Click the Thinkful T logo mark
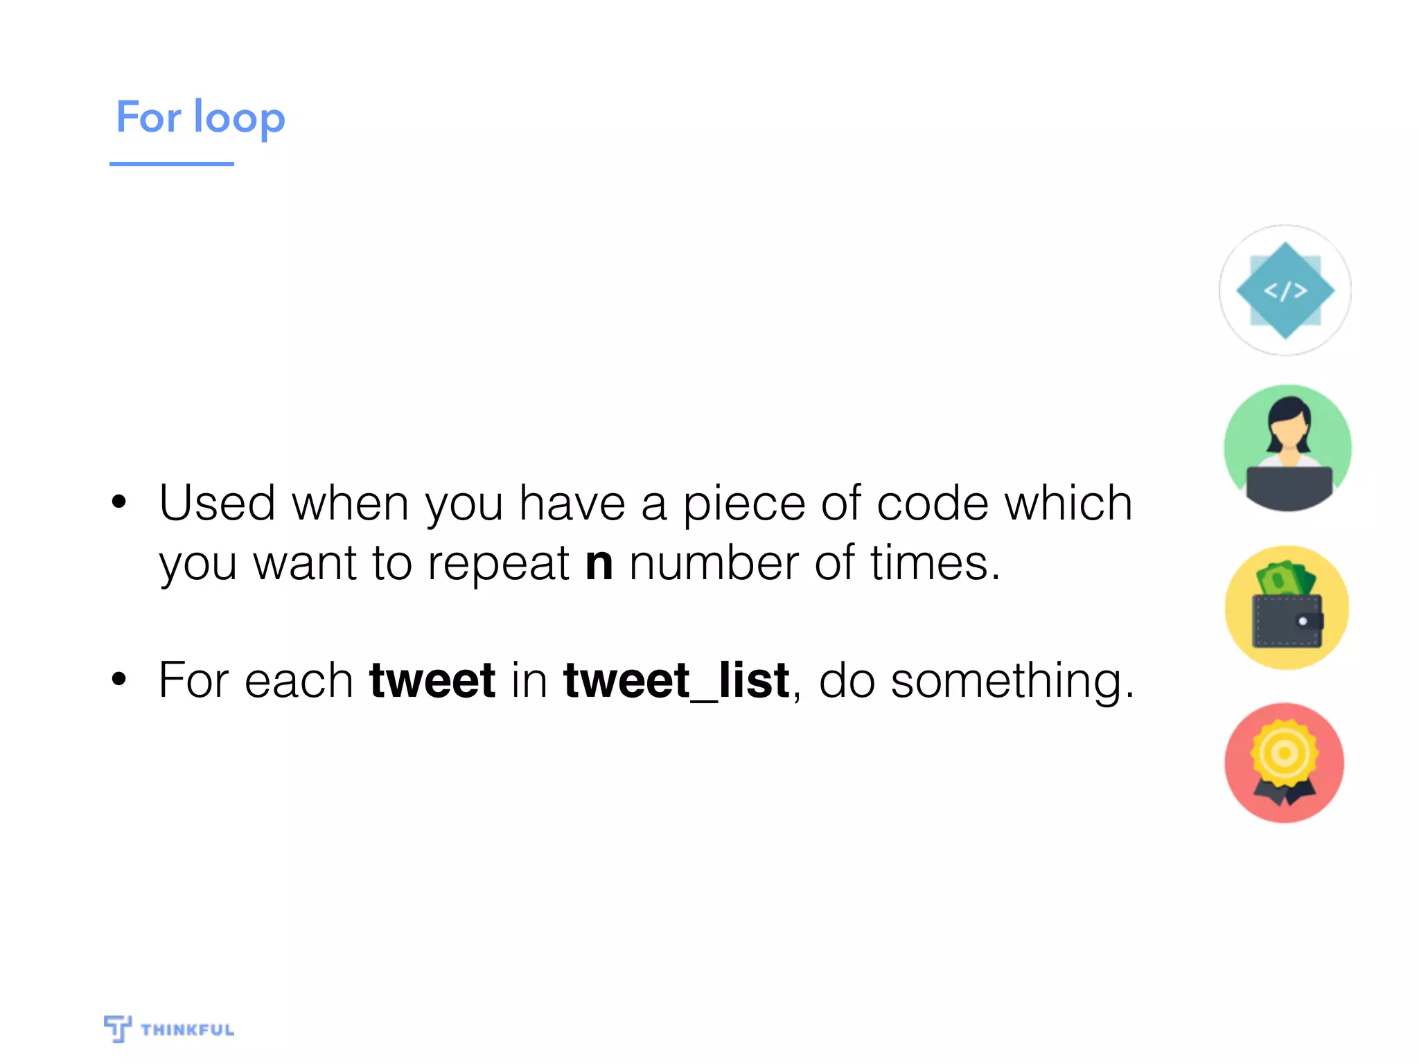 117,1029
